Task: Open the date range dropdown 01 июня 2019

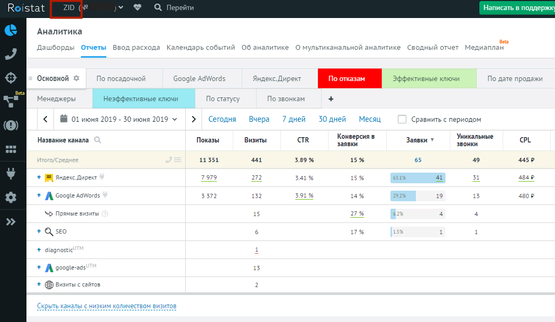Action: (120, 119)
